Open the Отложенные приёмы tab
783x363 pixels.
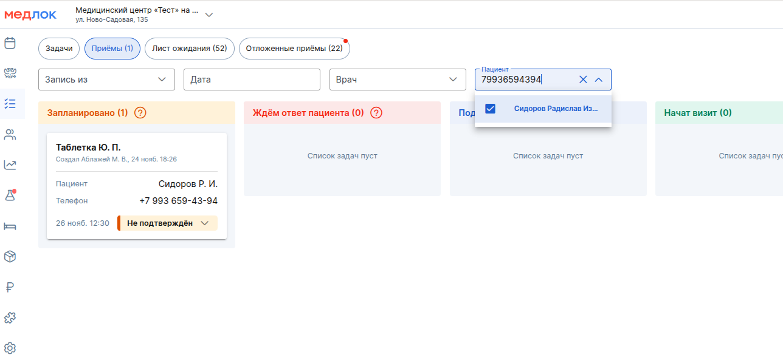[294, 49]
